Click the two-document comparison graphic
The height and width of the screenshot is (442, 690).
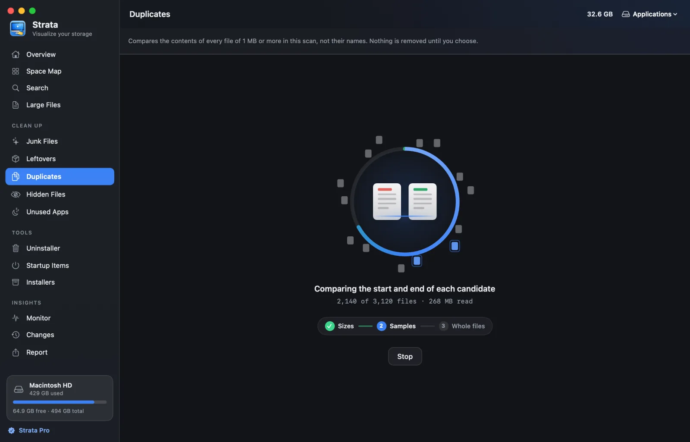(405, 201)
